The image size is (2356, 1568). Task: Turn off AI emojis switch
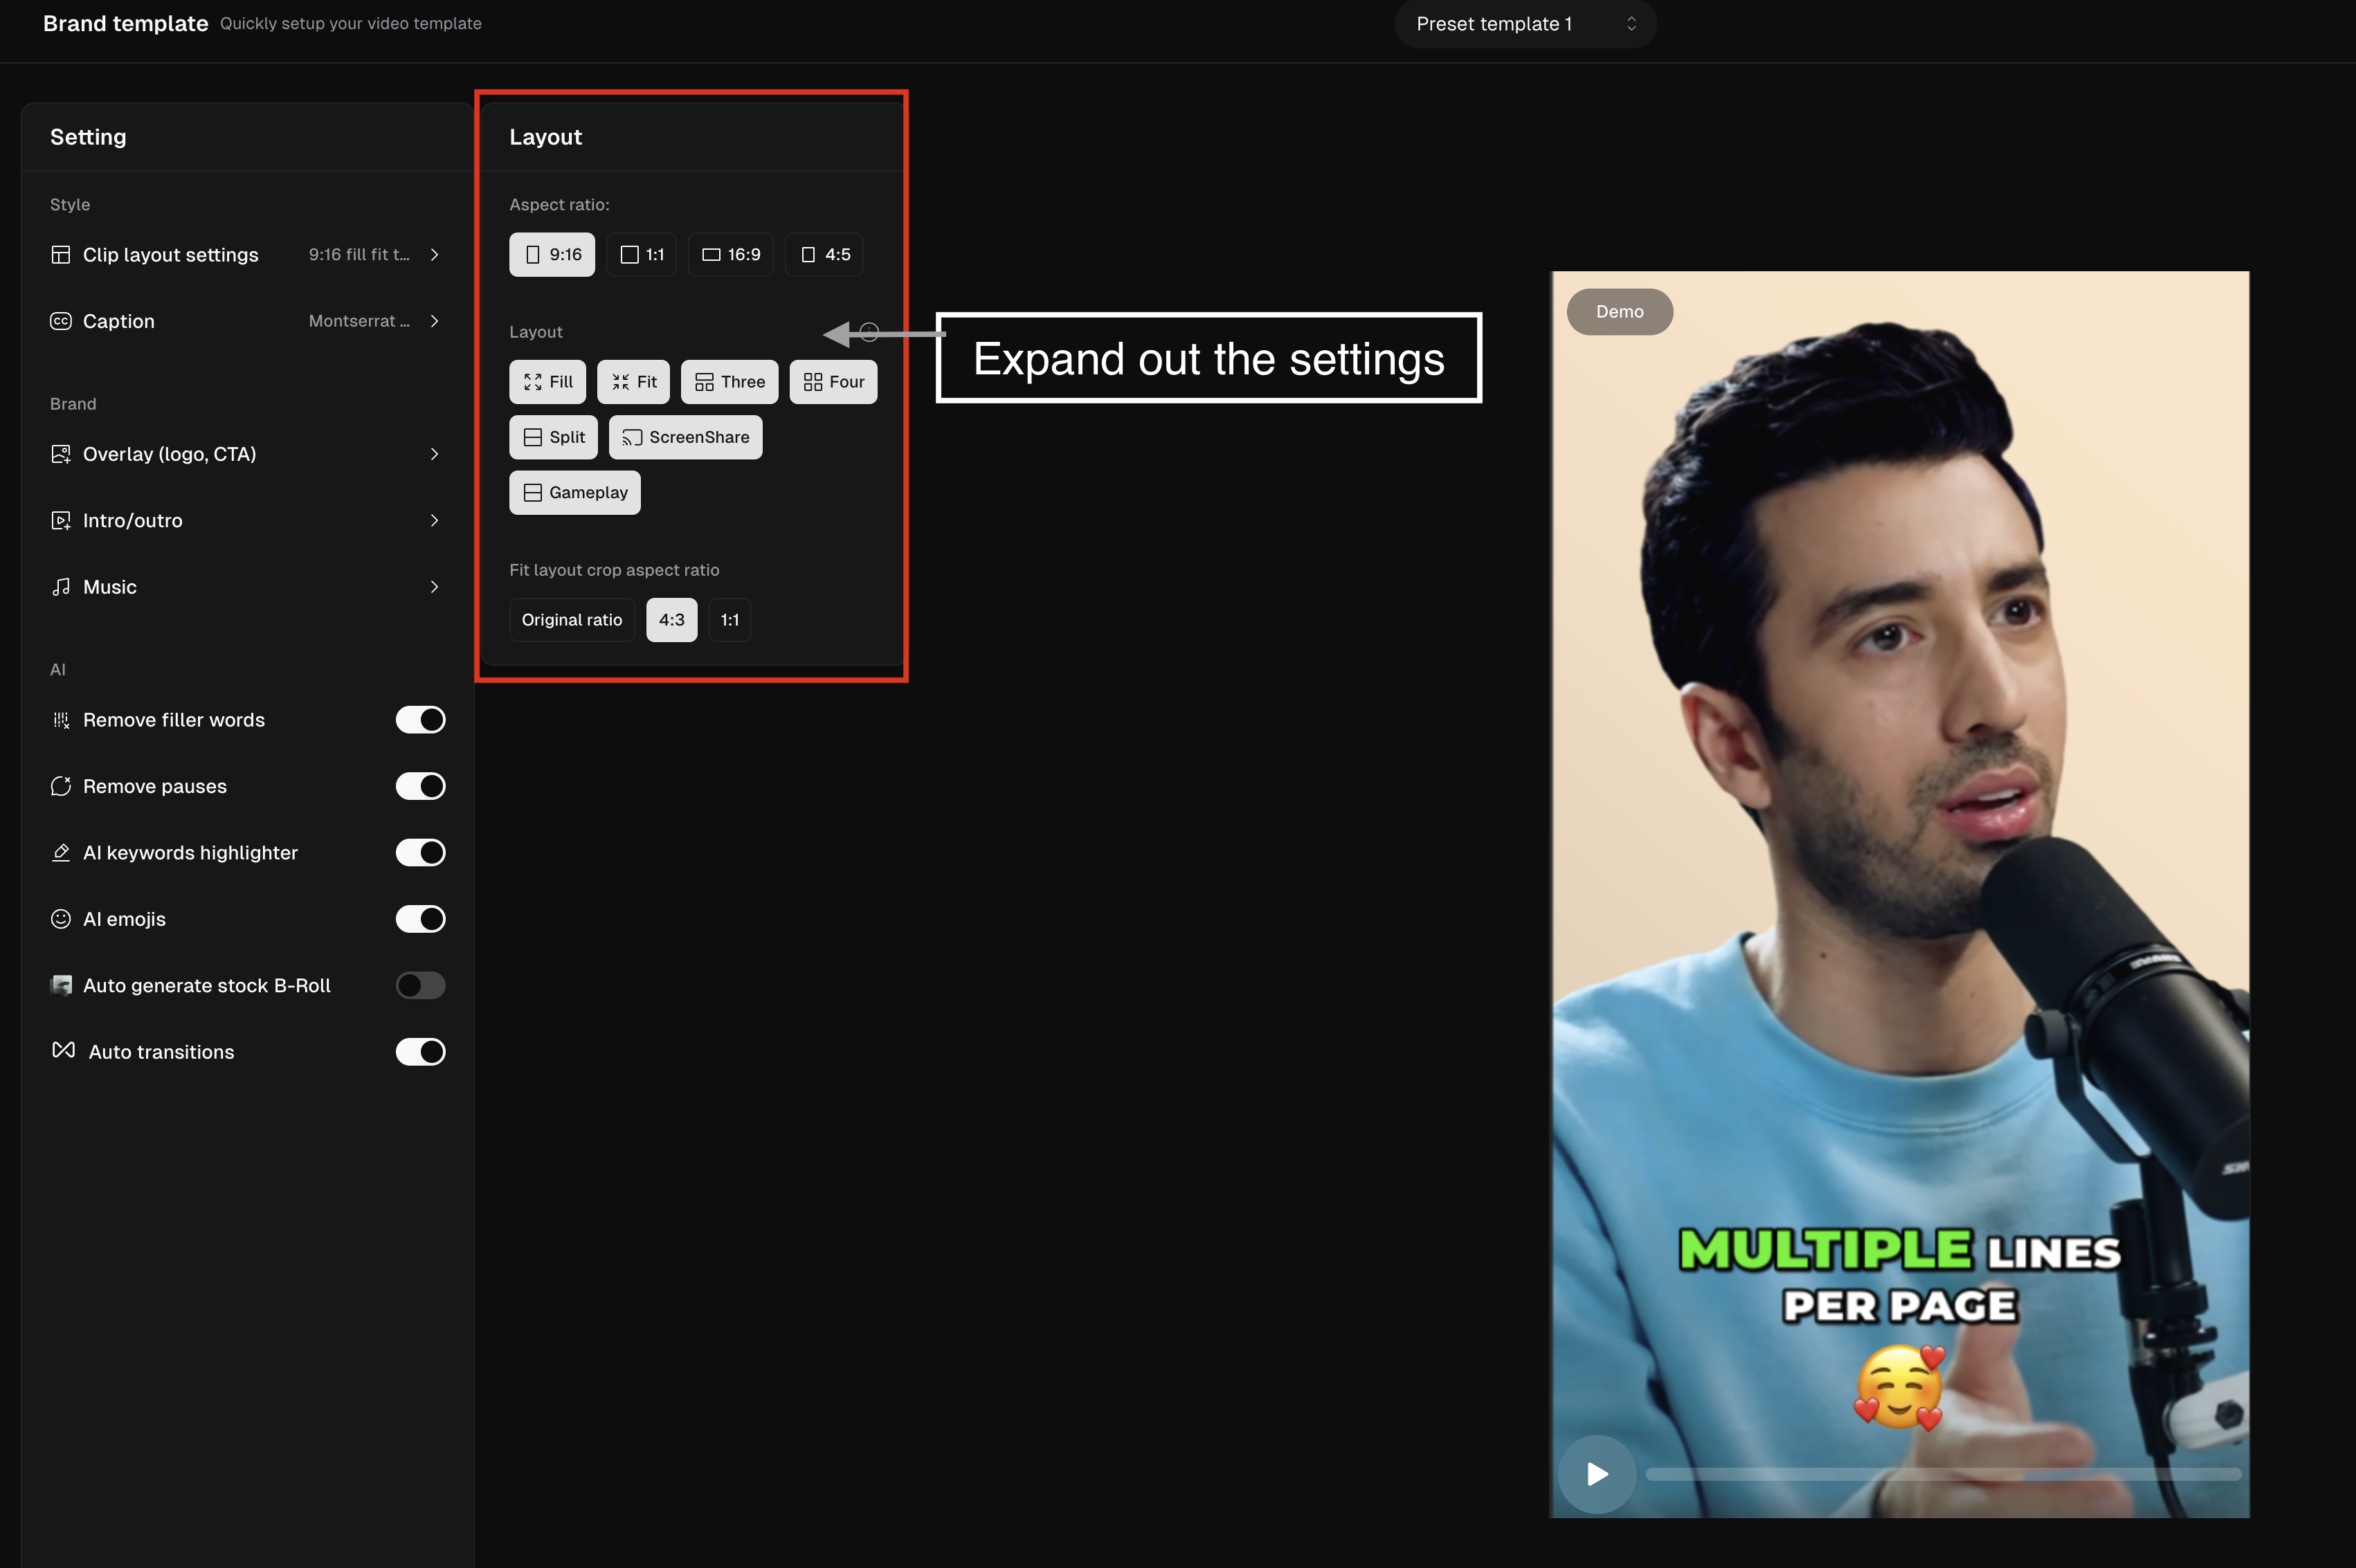point(420,919)
